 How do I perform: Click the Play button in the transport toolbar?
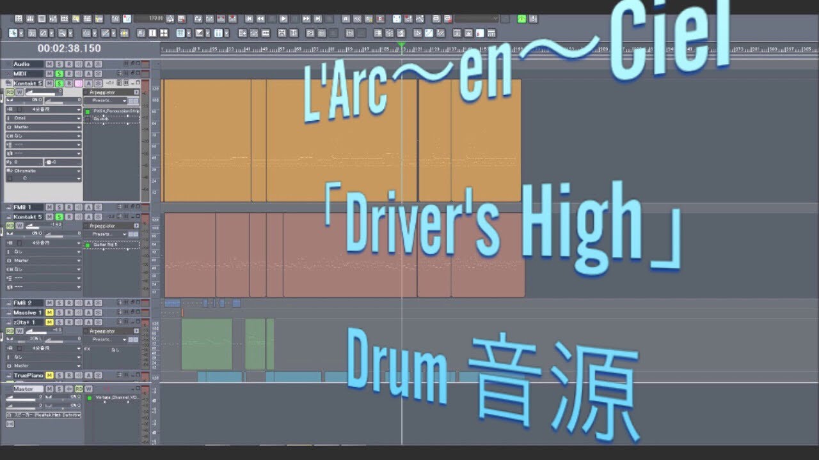tap(283, 19)
